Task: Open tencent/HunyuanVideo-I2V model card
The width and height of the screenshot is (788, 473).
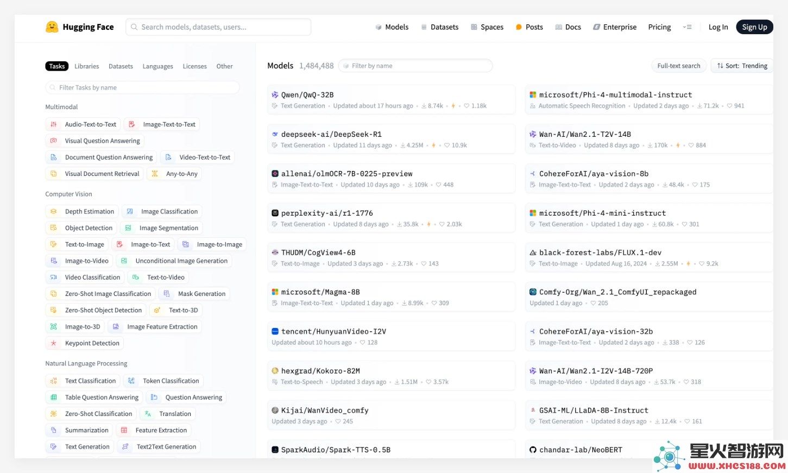Action: click(391, 337)
